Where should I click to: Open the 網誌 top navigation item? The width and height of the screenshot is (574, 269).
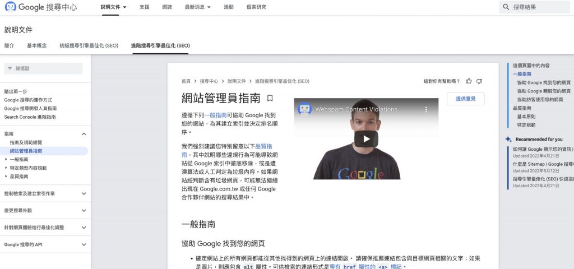coord(167,7)
